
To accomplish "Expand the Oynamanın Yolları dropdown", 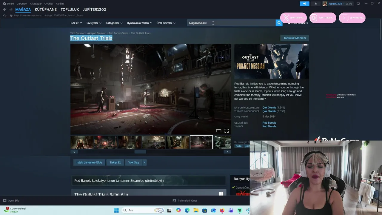I will tap(139, 23).
